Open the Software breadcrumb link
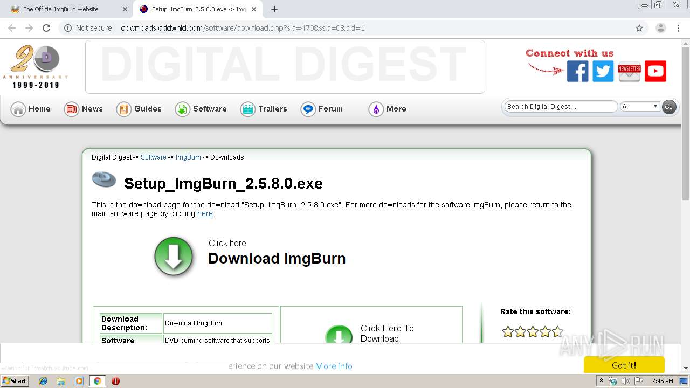This screenshot has height=388, width=690. click(x=154, y=157)
